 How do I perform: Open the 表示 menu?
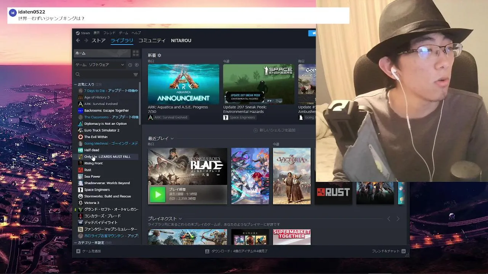96,33
